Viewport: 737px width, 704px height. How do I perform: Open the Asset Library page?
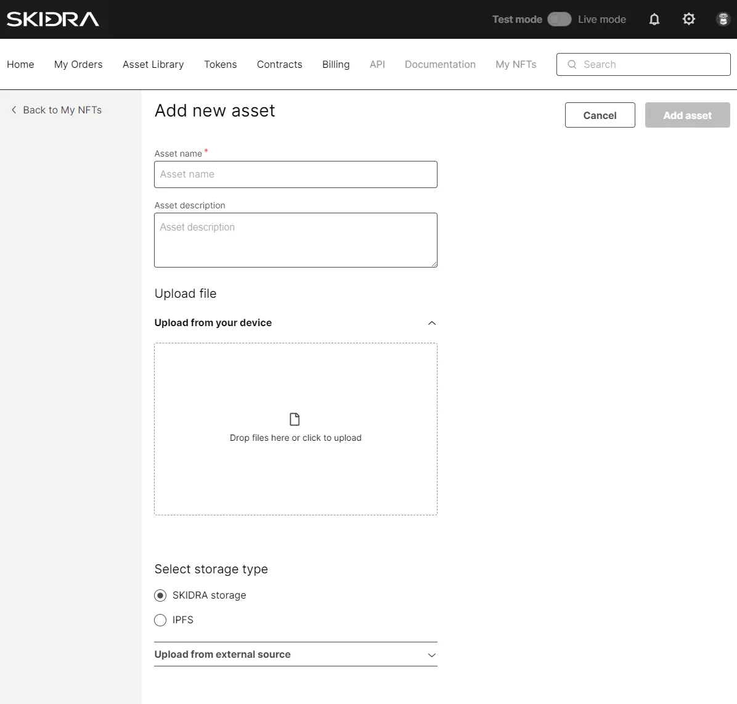tap(153, 65)
